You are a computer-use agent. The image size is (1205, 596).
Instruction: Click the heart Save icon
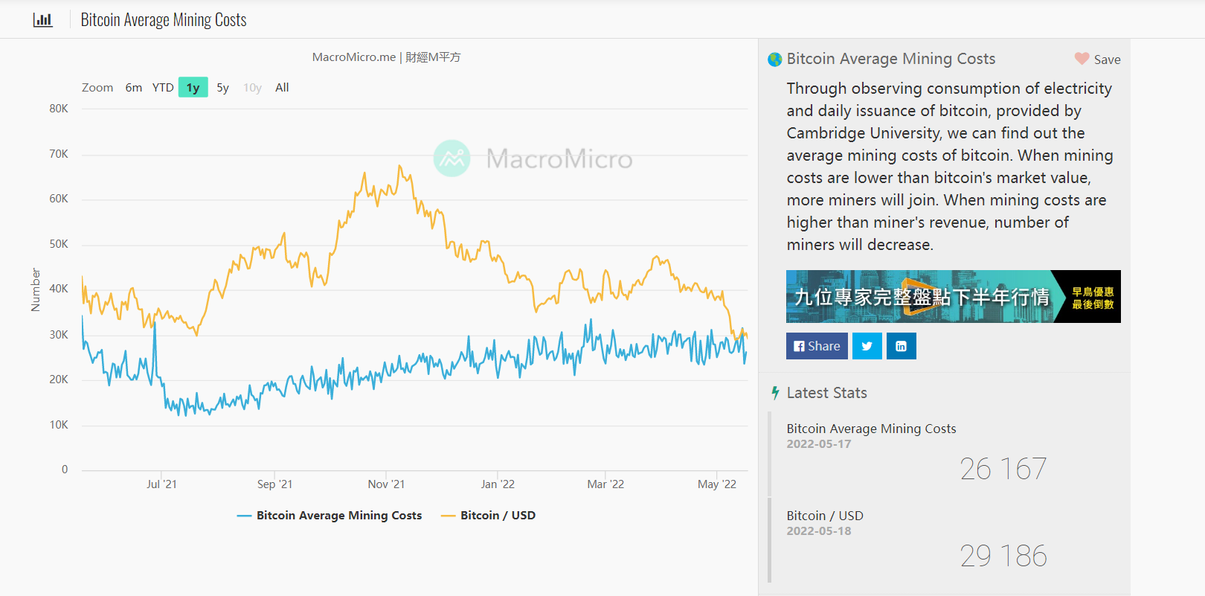pos(1082,59)
